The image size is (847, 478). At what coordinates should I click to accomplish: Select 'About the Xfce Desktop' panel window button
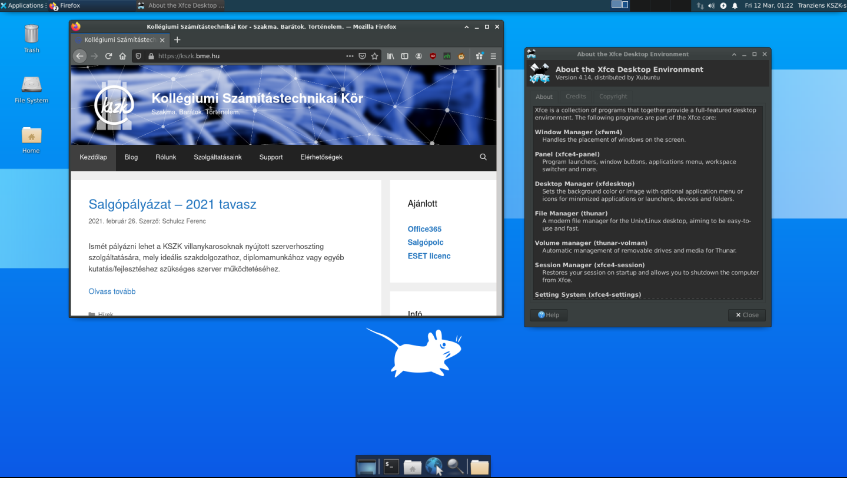click(x=180, y=5)
